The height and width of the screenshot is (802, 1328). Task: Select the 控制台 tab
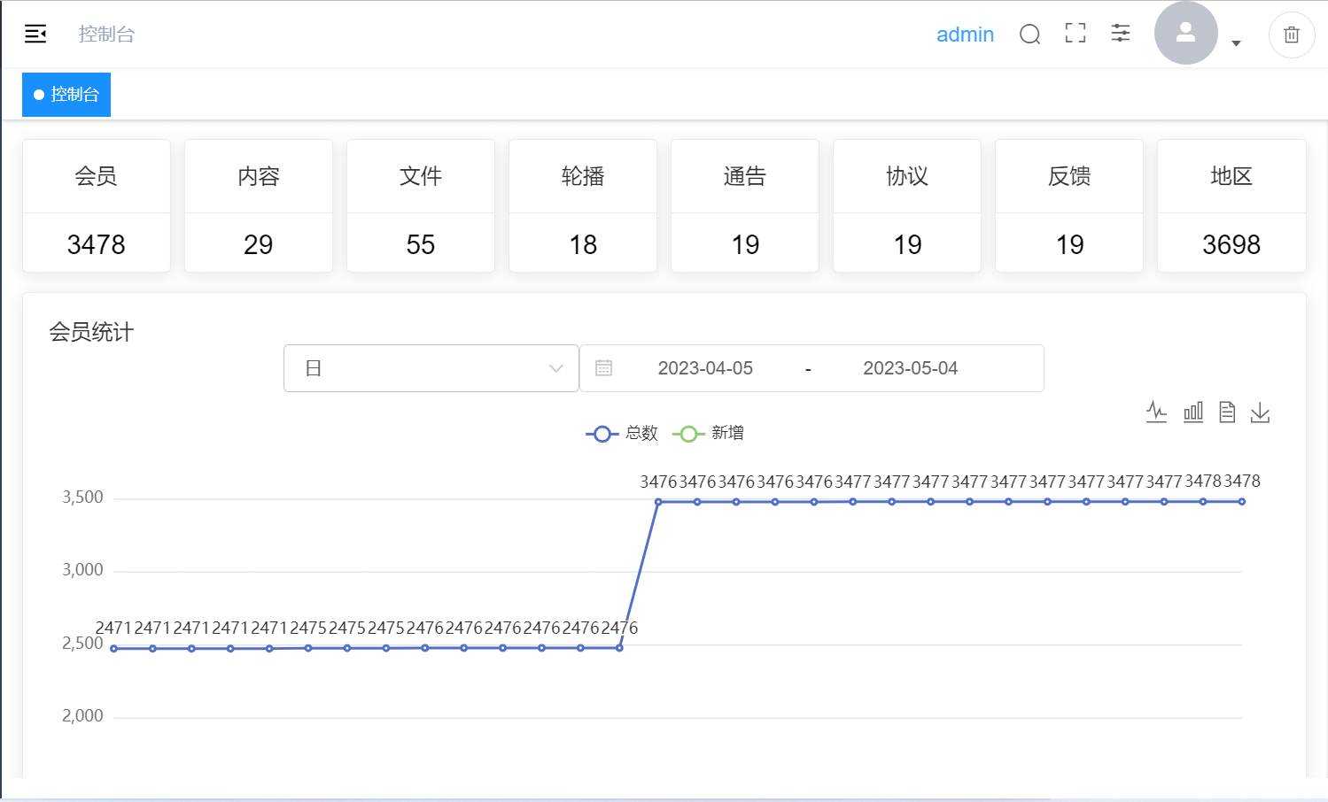(66, 95)
